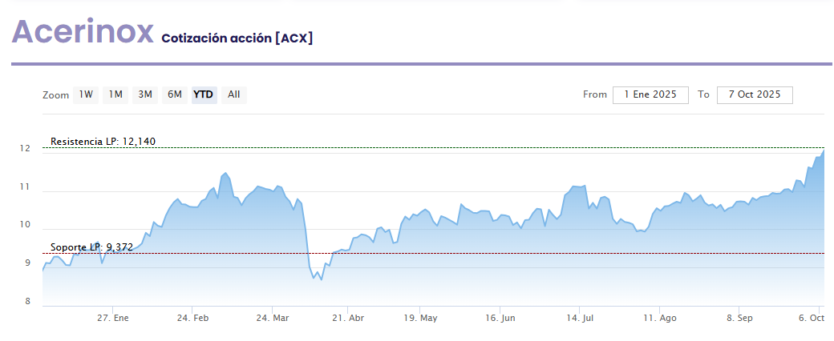
Task: Click the Soporte LP: 9,372 label
Action: (91, 247)
